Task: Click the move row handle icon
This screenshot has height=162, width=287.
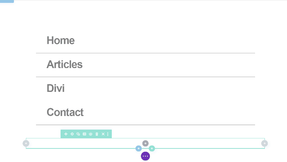Action: coord(66,134)
